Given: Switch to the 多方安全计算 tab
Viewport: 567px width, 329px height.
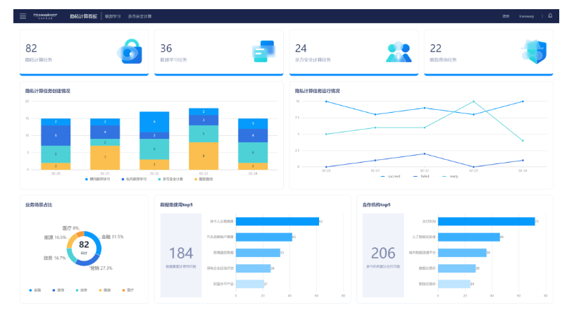Looking at the screenshot, I should (139, 15).
